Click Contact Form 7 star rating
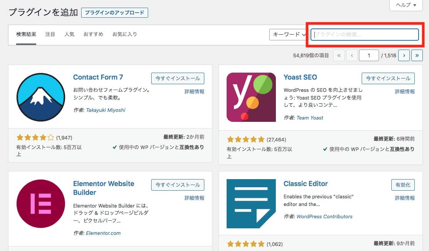The height and width of the screenshot is (251, 429). coord(35,138)
